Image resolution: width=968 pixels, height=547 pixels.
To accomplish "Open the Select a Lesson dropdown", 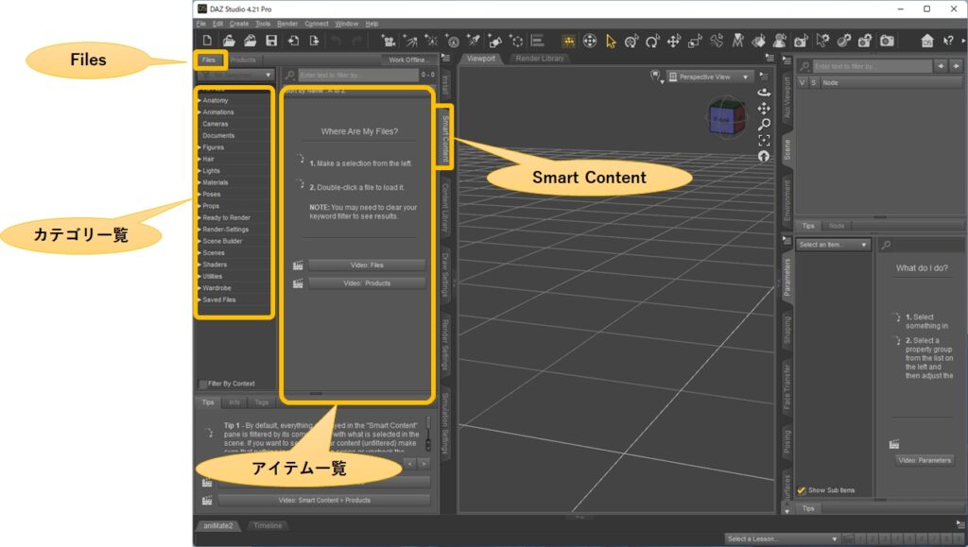I will pyautogui.click(x=782, y=538).
